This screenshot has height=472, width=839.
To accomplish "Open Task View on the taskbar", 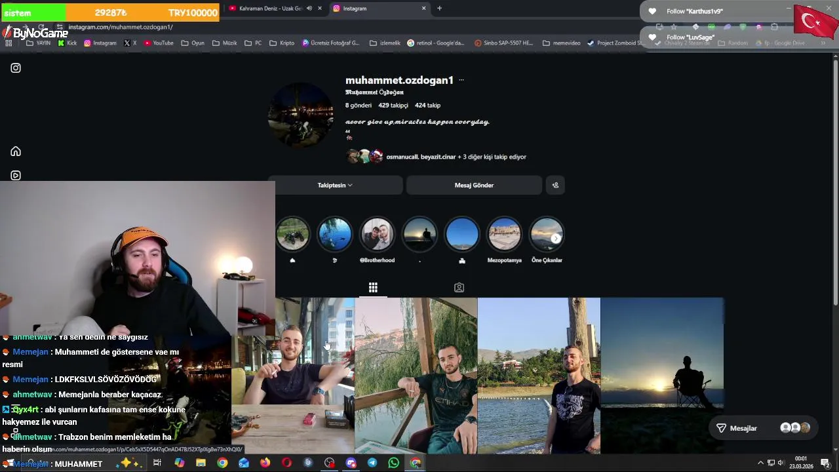I will [x=157, y=463].
